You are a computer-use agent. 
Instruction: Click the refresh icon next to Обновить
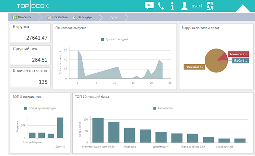[x=15, y=17]
